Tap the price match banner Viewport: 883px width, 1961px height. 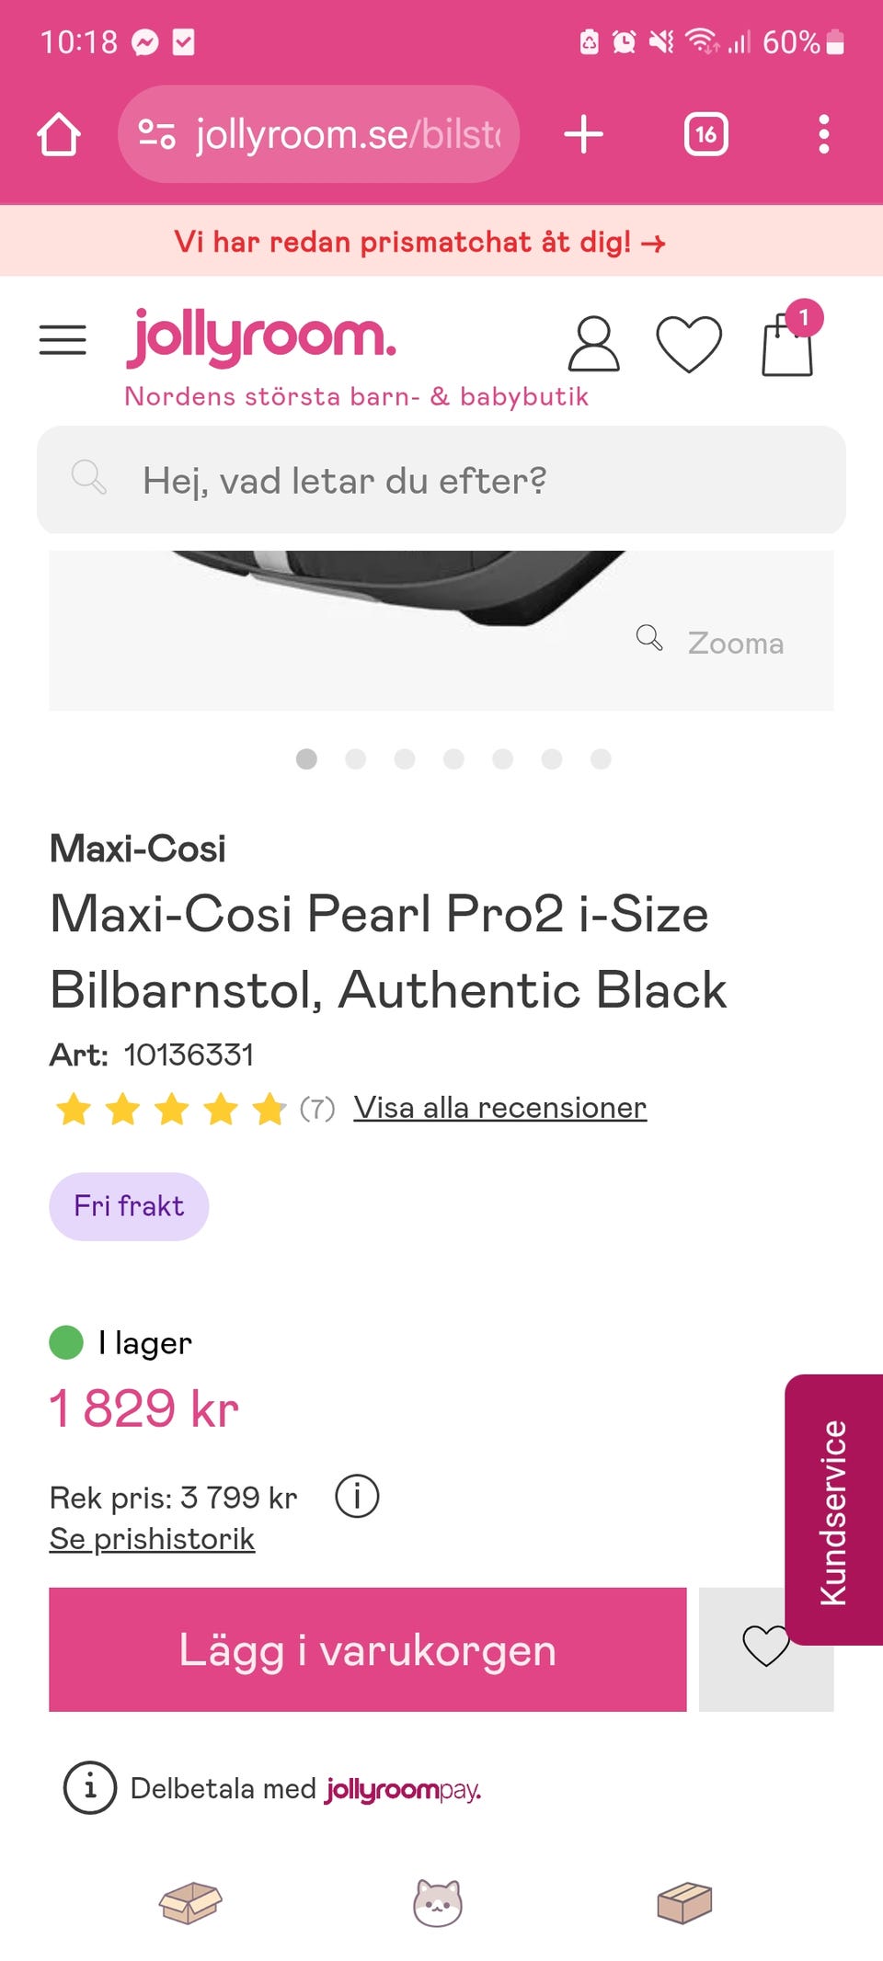click(x=419, y=242)
